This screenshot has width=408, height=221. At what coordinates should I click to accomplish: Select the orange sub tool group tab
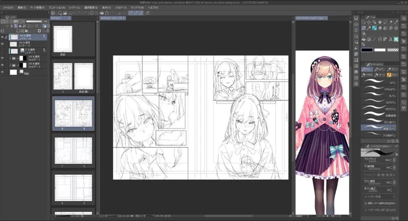(392, 74)
